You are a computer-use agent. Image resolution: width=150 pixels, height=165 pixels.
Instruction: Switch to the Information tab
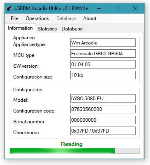20,28
